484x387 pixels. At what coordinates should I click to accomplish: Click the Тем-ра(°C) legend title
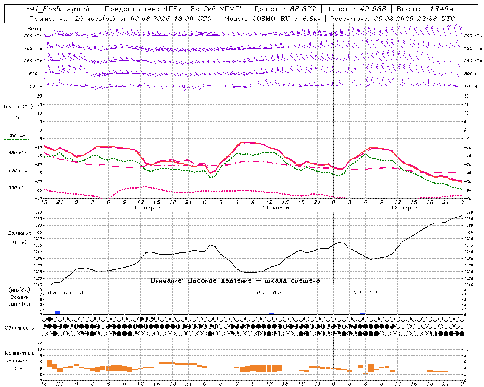[x=18, y=107]
